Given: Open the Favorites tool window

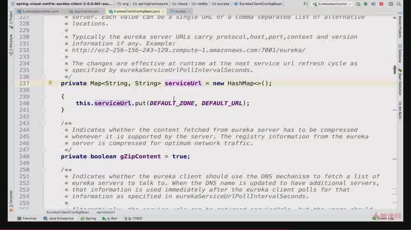Looking at the screenshot, I should 11,201.
